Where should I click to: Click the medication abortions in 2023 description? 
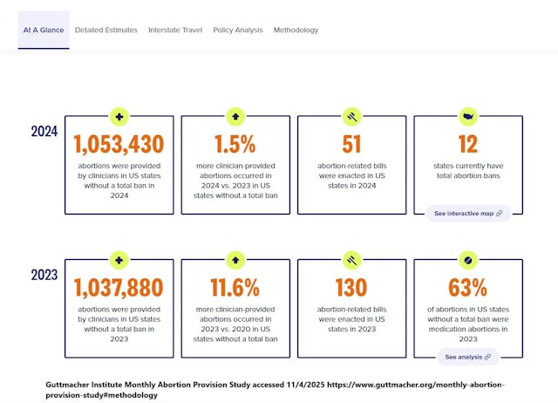click(468, 324)
